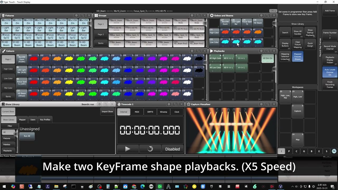Click the Search button in Show Library menu

tap(285, 33)
